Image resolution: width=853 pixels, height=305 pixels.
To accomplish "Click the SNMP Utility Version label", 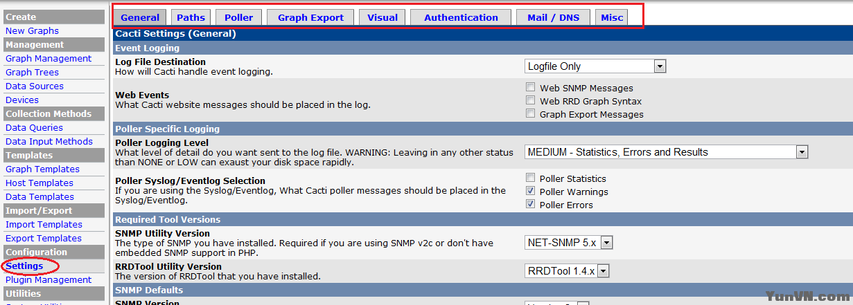I will tap(162, 233).
